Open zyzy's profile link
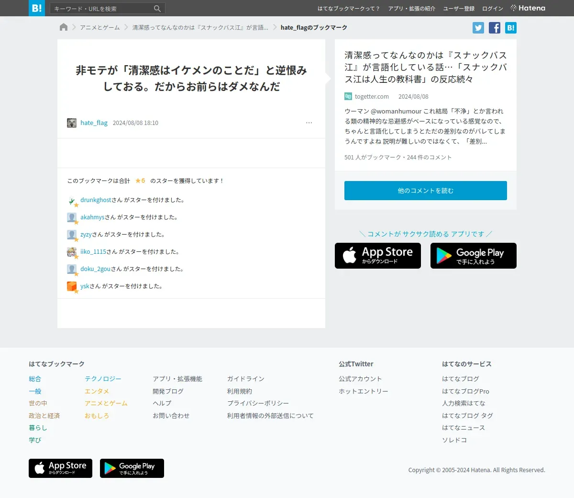 tap(86, 235)
